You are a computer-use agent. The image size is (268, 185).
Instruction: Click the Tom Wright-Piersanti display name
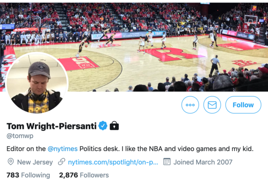[x=51, y=126]
